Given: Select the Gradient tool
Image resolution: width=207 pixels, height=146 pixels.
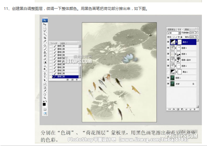Looking at the screenshot, I should pos(45,62).
